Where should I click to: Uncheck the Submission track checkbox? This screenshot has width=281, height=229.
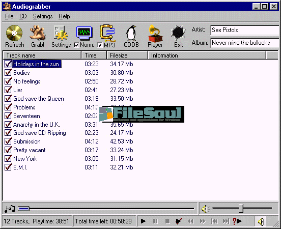(x=8, y=141)
